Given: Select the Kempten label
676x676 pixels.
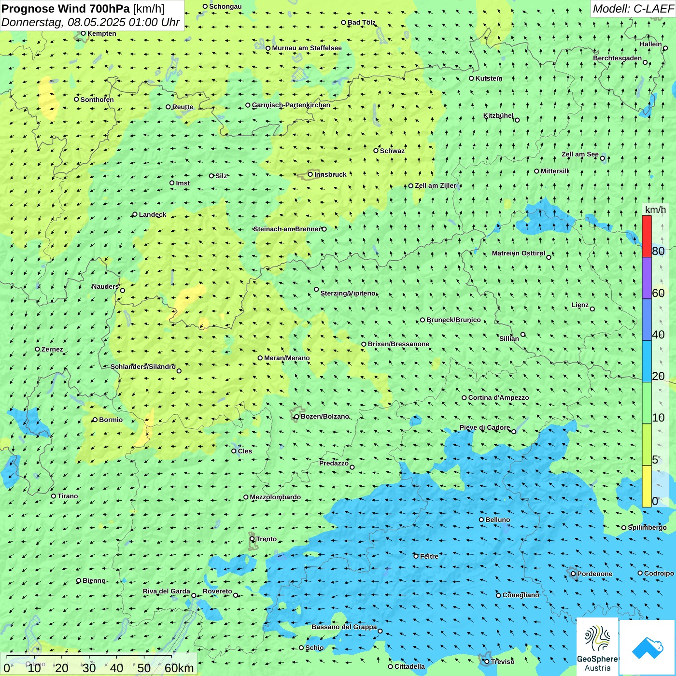Looking at the screenshot, I should tap(101, 33).
